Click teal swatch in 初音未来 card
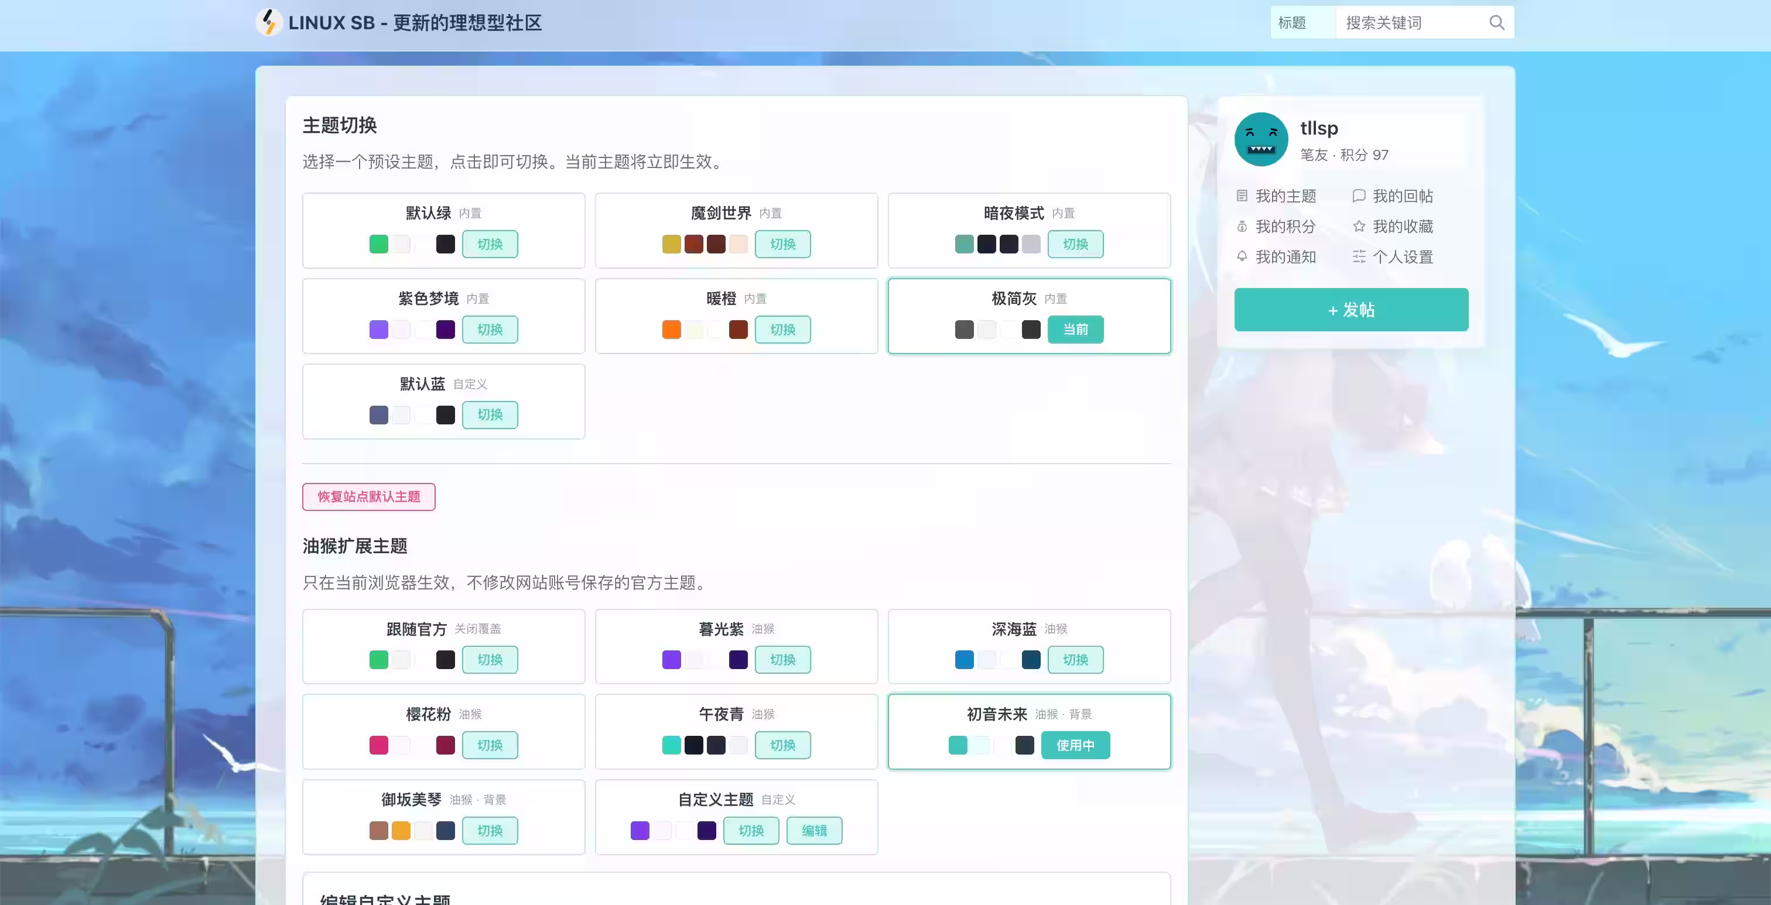This screenshot has height=905, width=1771. (x=957, y=745)
